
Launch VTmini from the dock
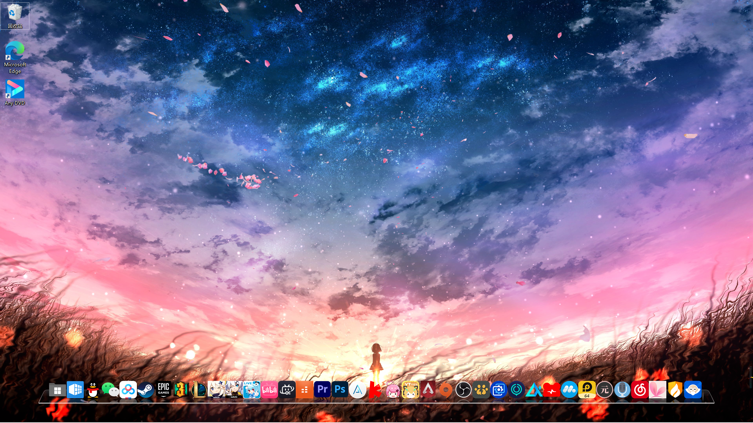pyautogui.click(x=410, y=390)
